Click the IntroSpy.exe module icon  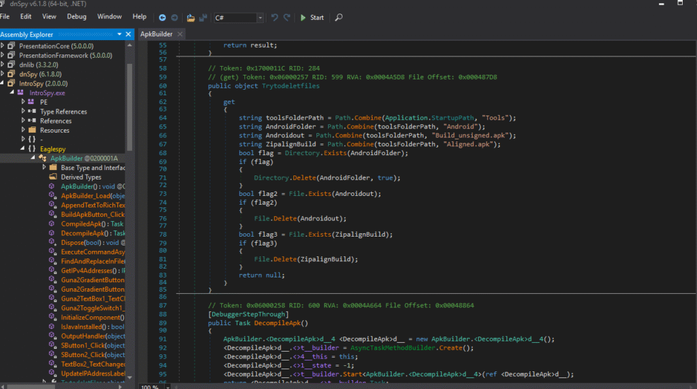[x=20, y=92]
